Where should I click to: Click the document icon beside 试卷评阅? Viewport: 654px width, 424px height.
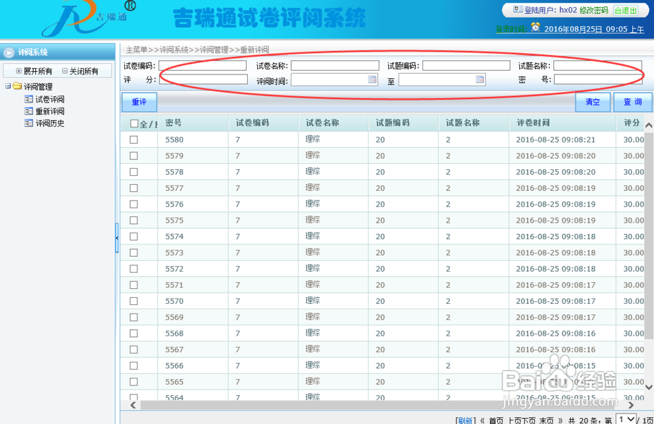[29, 99]
